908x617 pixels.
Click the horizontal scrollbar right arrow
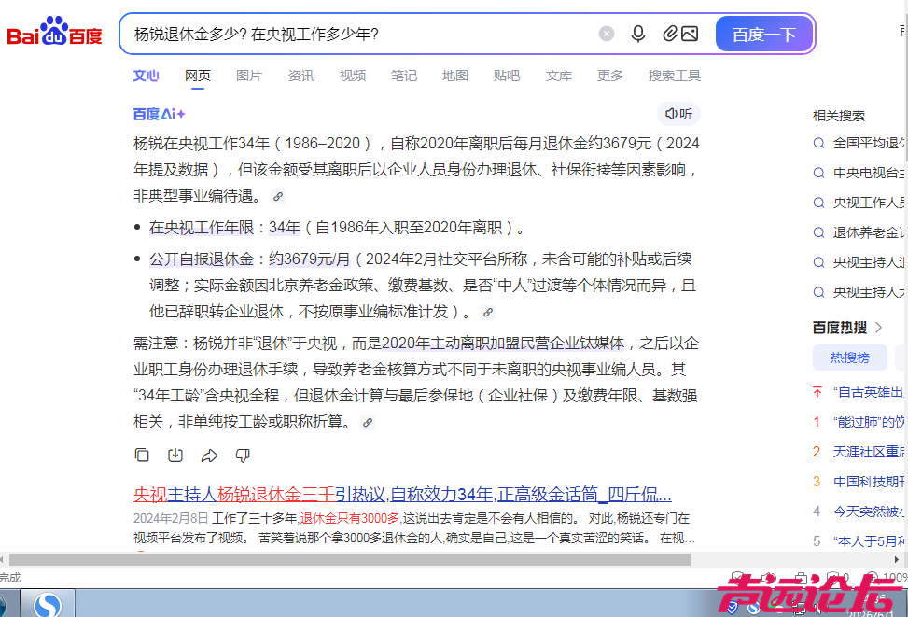pos(897,560)
